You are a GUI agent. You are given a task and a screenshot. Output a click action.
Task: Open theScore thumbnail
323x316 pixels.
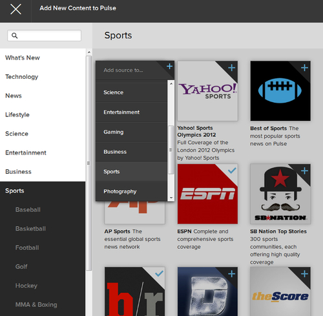(280, 291)
